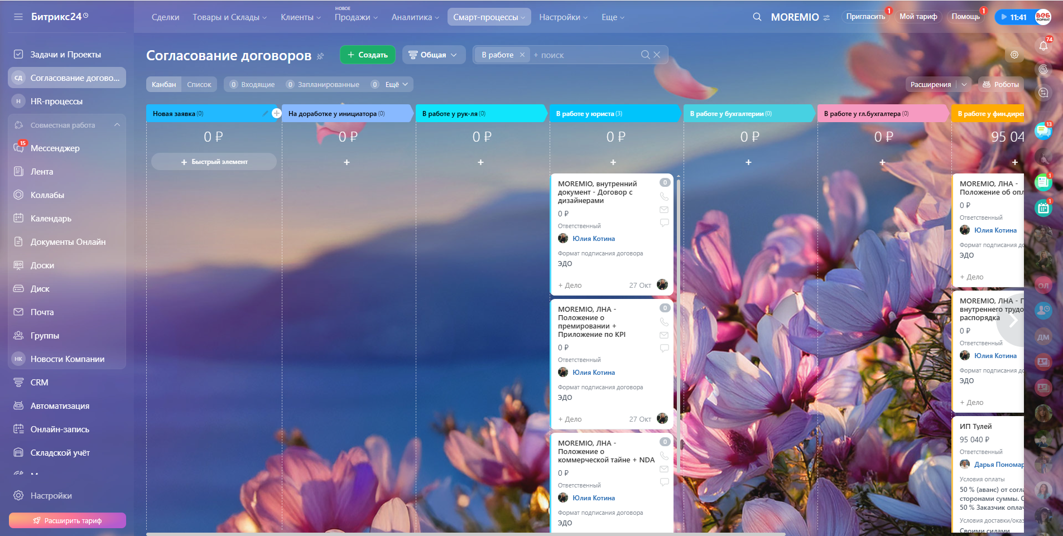This screenshot has width=1063, height=536.
Task: Click the search magnifier in top bar
Action: click(x=757, y=17)
